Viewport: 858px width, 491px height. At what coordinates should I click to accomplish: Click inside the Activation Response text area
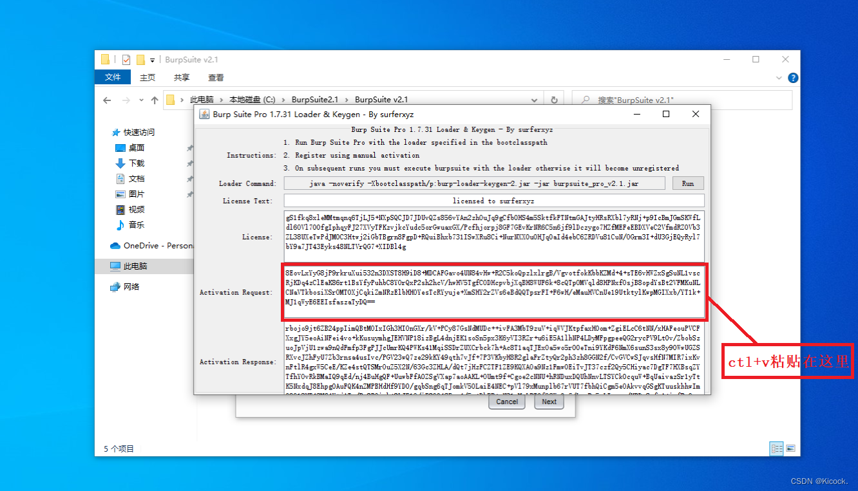click(x=493, y=358)
